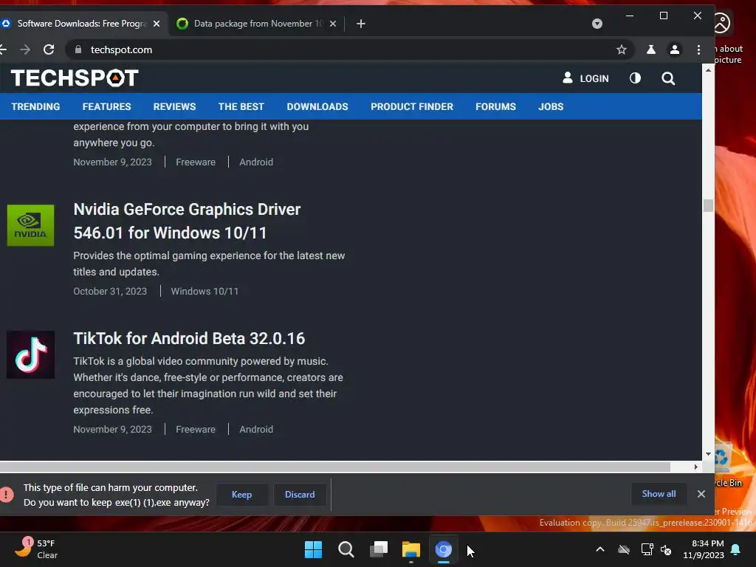Open the FORUMS menu
The height and width of the screenshot is (567, 756).
coord(495,106)
